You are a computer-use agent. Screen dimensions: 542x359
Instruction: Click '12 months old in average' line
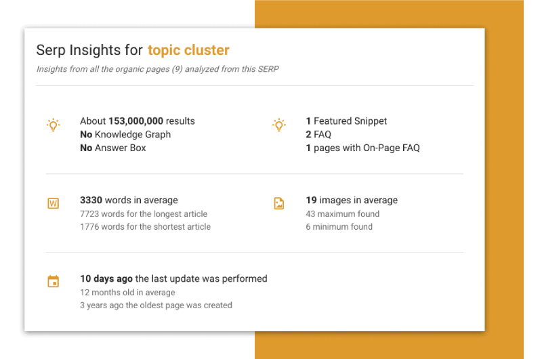click(x=127, y=293)
